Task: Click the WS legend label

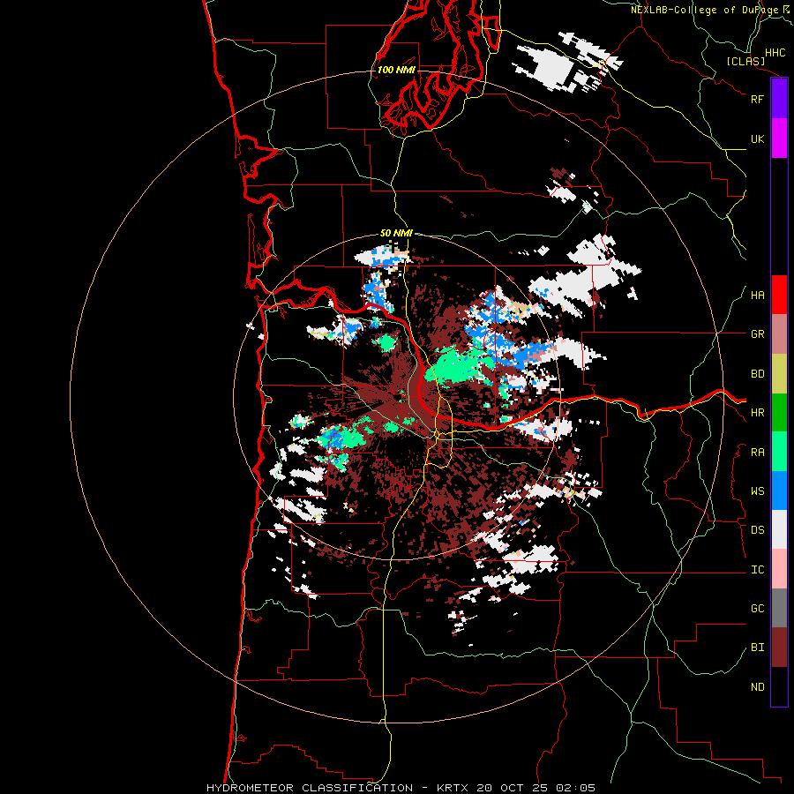Action: (x=758, y=491)
